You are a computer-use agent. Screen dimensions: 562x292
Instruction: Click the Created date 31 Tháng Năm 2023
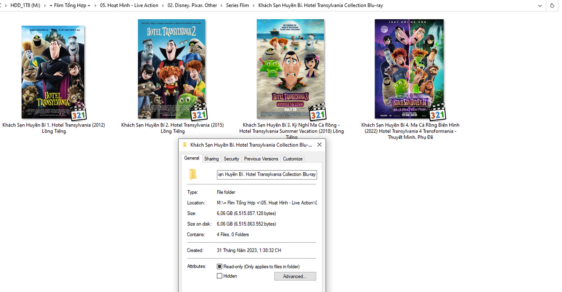[x=249, y=250]
